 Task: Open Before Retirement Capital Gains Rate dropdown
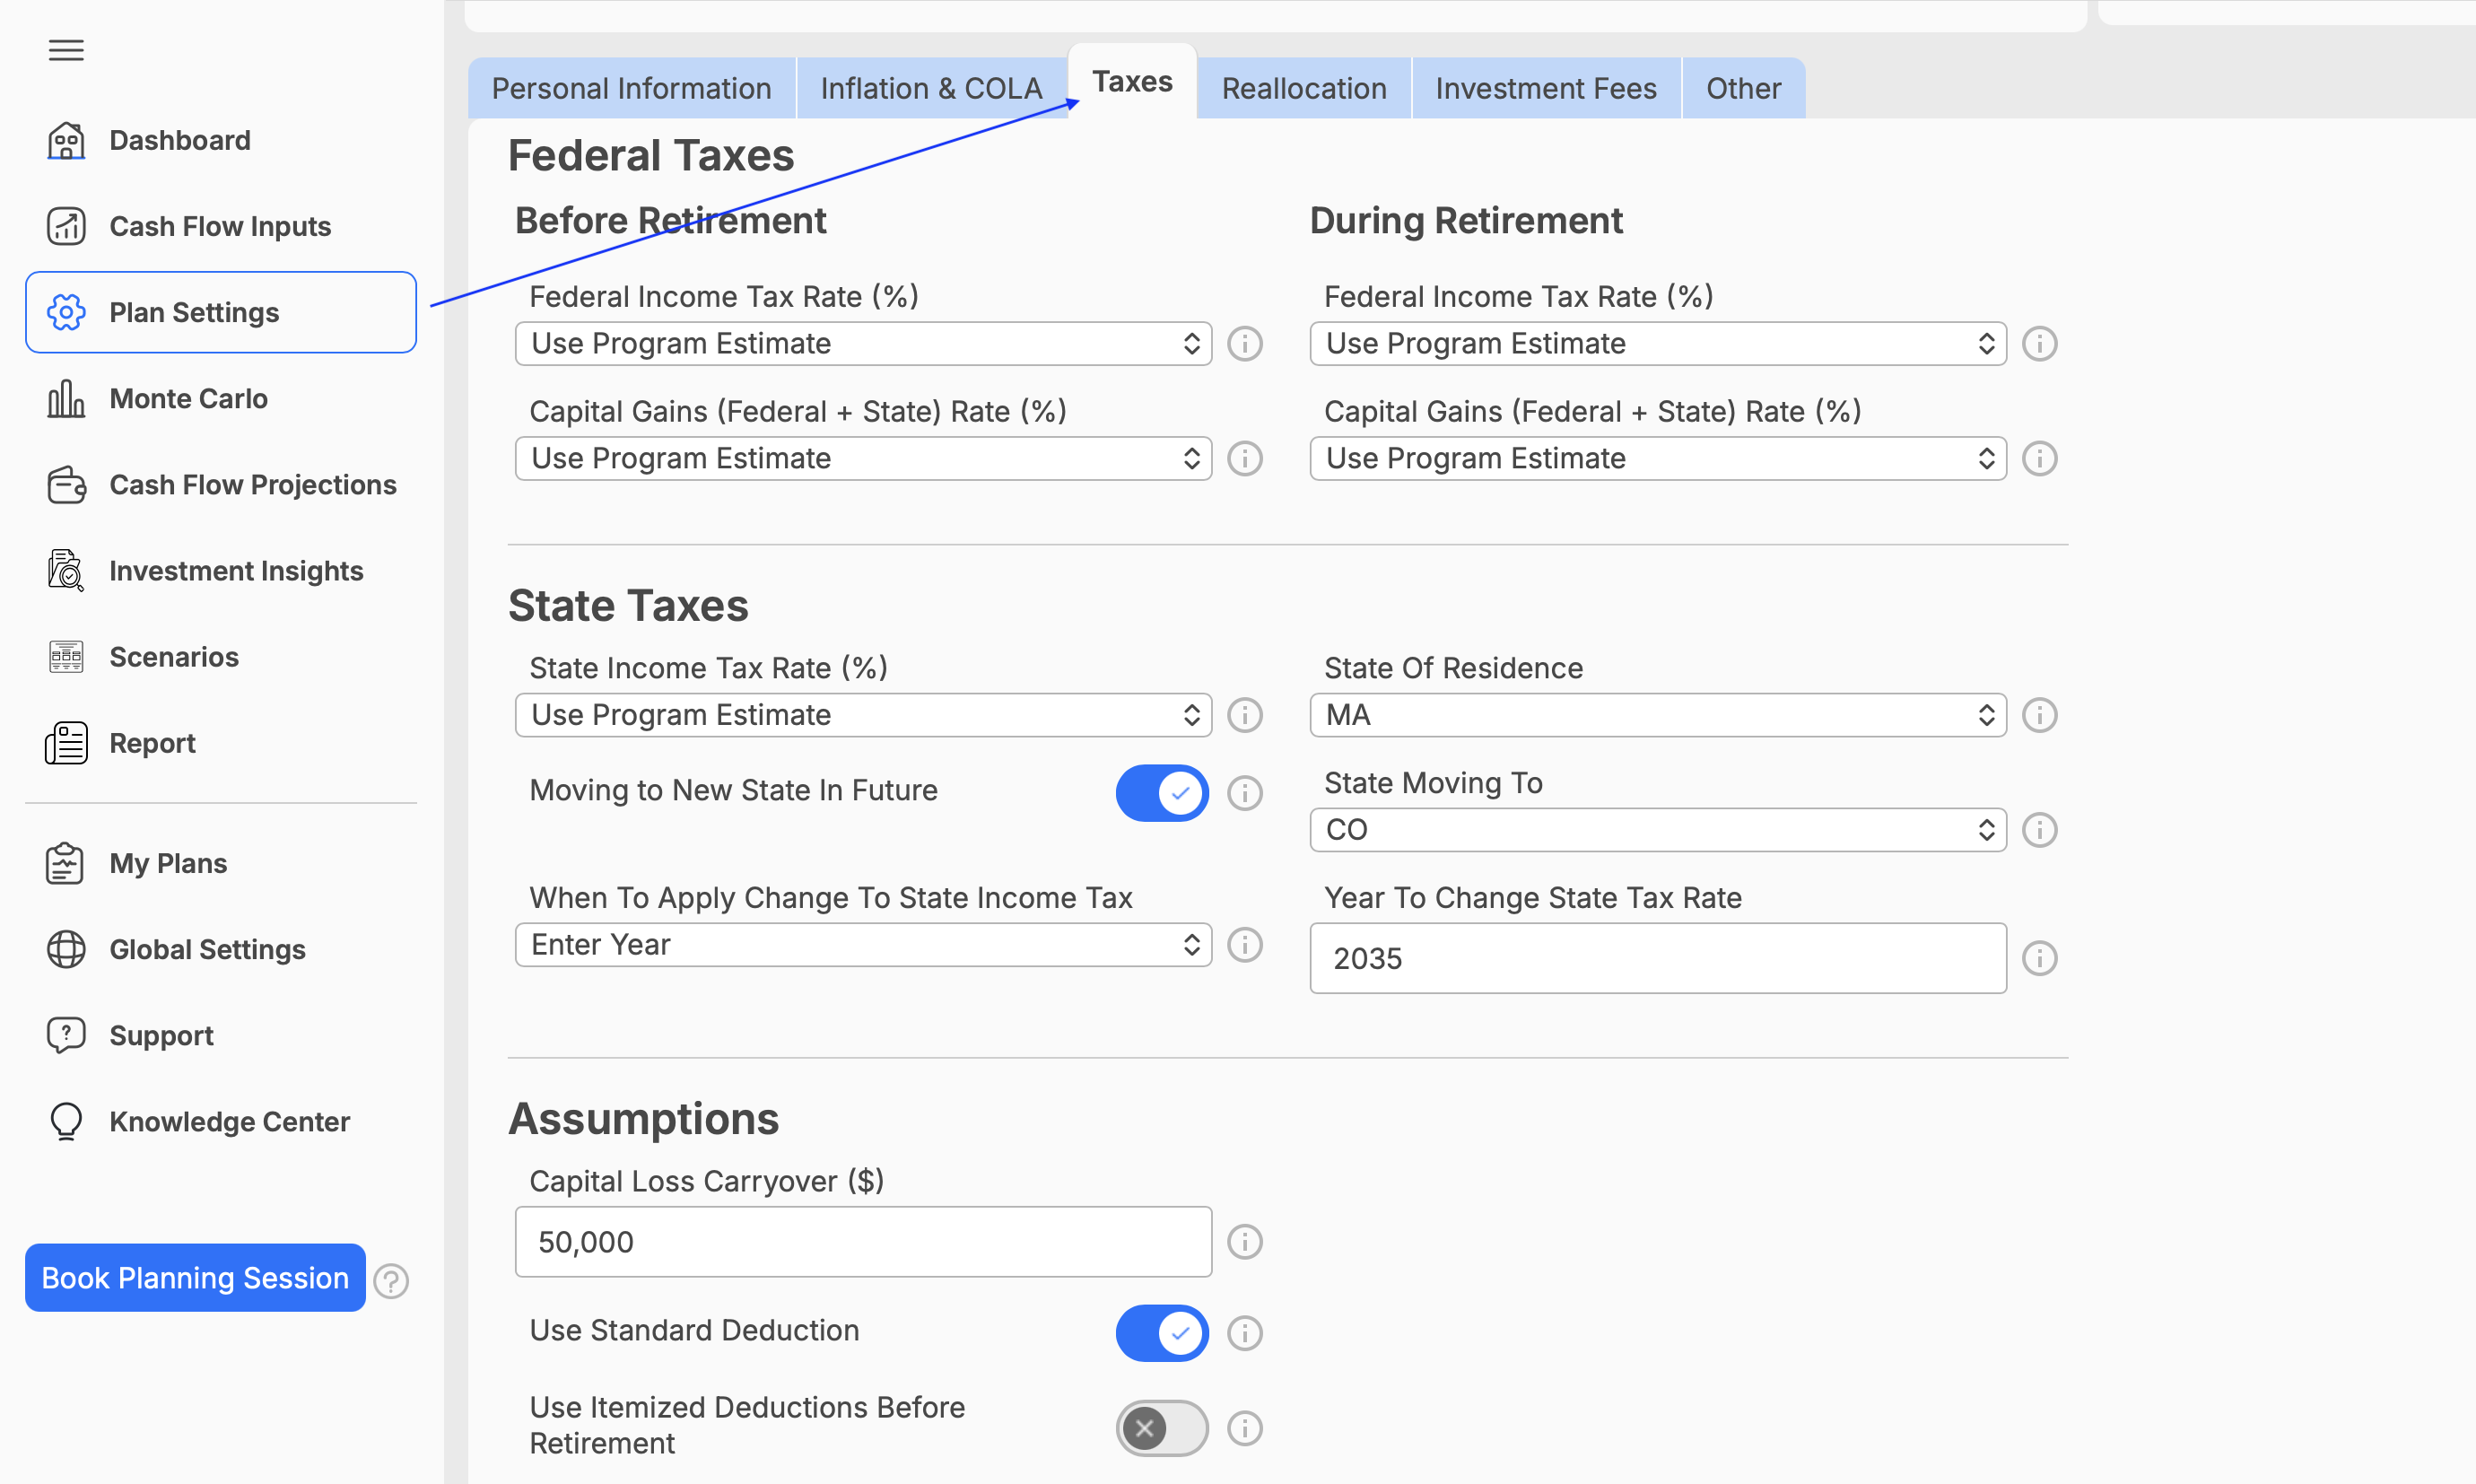point(864,458)
